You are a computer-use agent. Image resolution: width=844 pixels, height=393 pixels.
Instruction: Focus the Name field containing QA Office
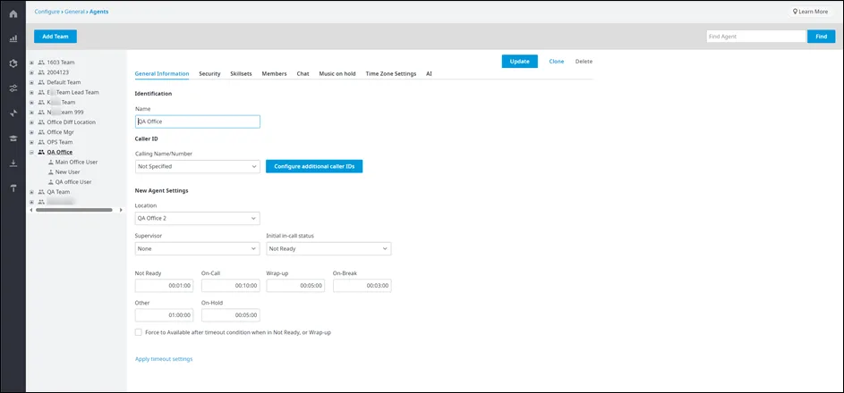click(198, 121)
